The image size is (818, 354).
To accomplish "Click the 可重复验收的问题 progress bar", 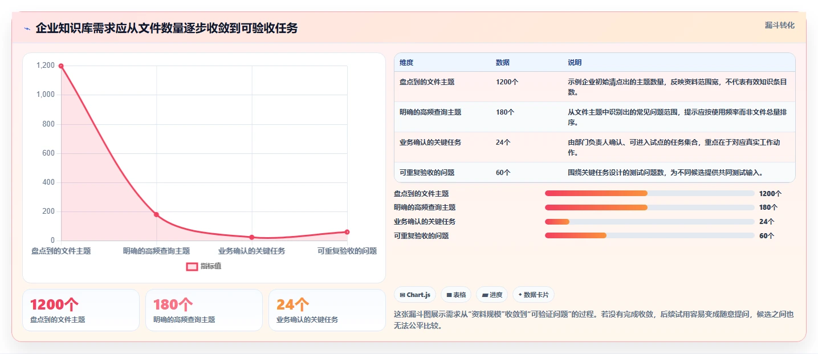I will (650, 235).
